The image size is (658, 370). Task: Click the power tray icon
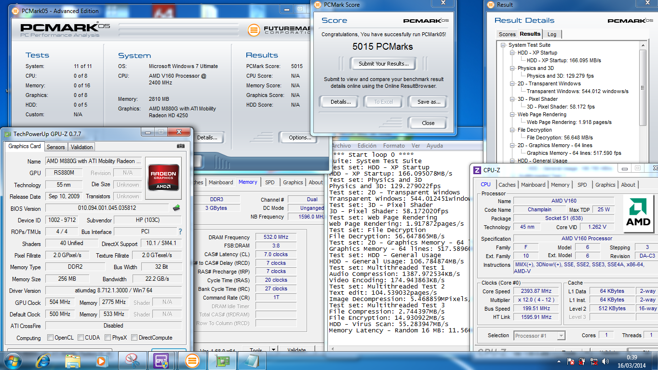[x=583, y=361]
